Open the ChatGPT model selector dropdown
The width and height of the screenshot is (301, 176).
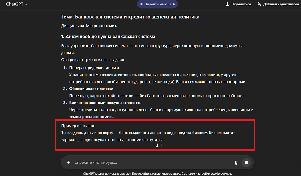point(17,4)
